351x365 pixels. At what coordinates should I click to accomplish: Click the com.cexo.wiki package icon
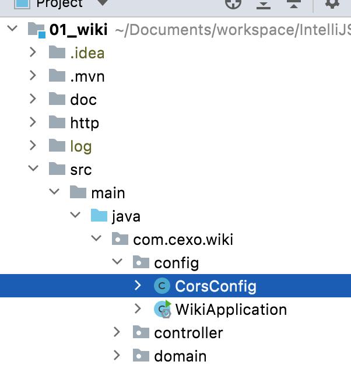(120, 238)
